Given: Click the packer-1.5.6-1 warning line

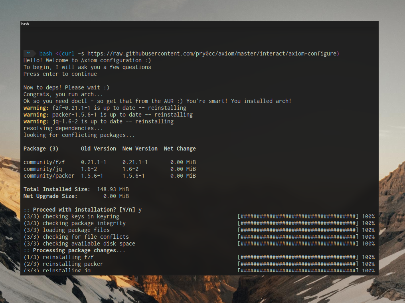Looking at the screenshot, I should click(x=108, y=115).
